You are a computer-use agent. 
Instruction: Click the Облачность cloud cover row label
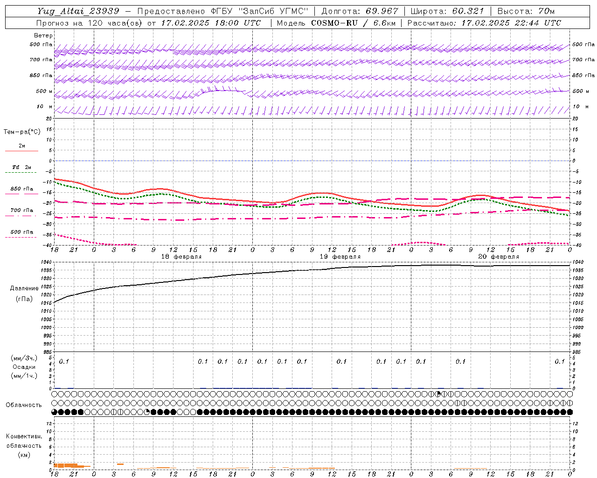[24, 405]
